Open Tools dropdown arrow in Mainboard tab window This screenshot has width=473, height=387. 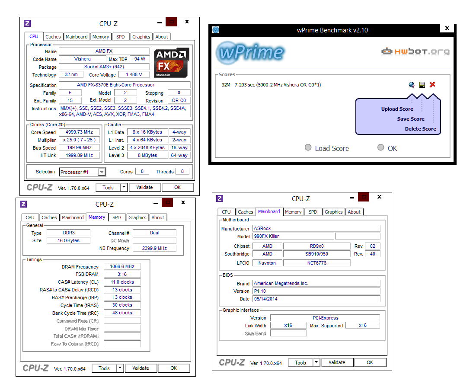pyautogui.click(x=316, y=362)
